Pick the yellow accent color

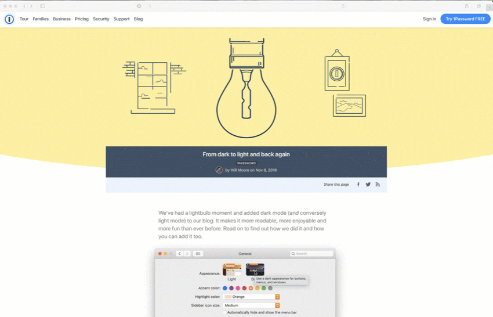[x=257, y=288]
